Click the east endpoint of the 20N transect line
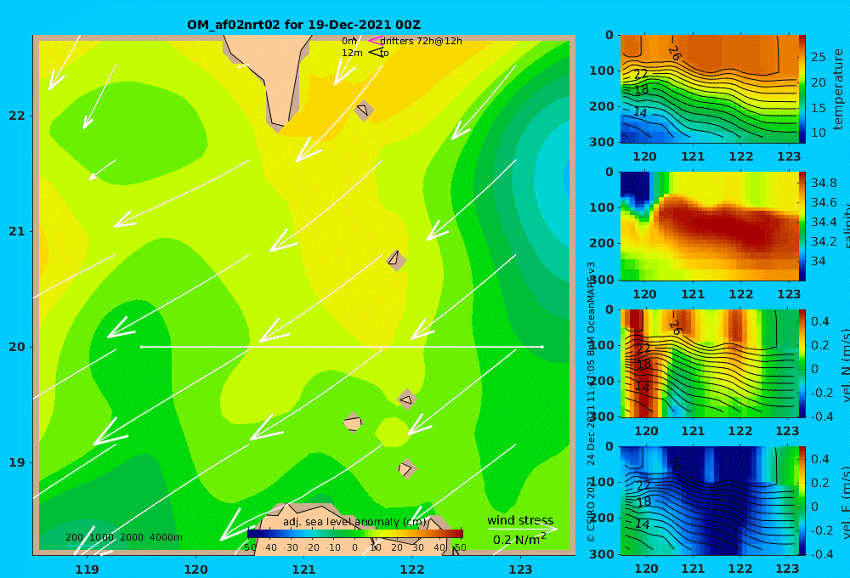 pyautogui.click(x=542, y=347)
